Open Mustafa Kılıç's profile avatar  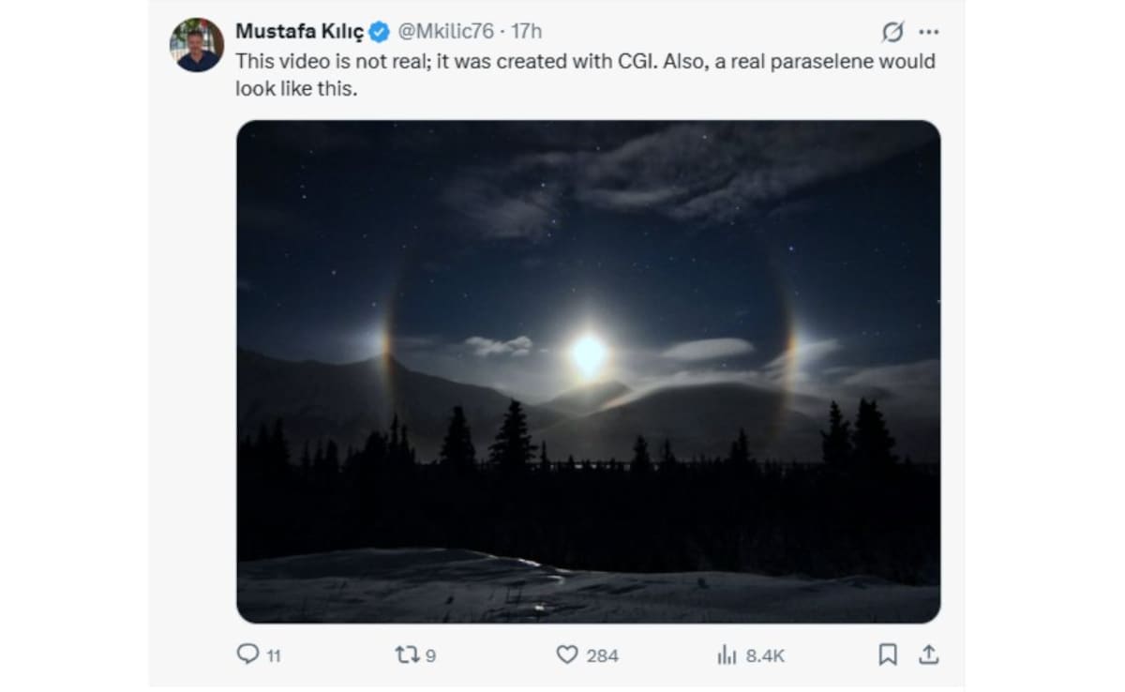pos(197,45)
